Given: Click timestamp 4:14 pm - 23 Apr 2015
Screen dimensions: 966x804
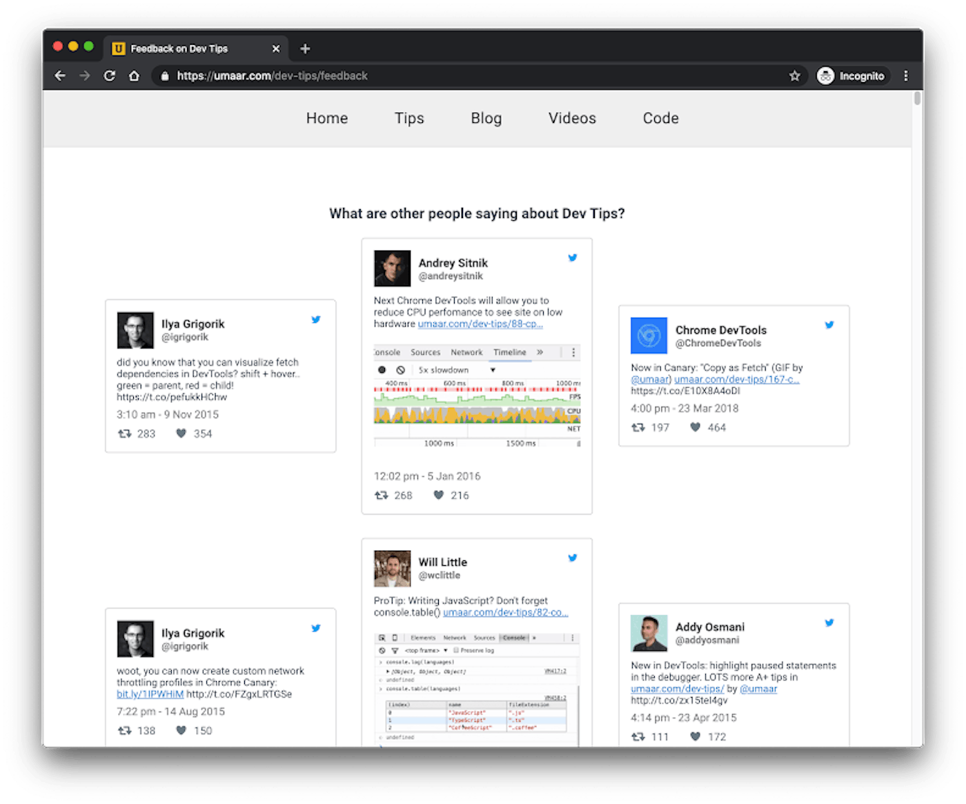Looking at the screenshot, I should click(x=684, y=717).
